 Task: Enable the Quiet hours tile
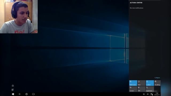(150, 89)
